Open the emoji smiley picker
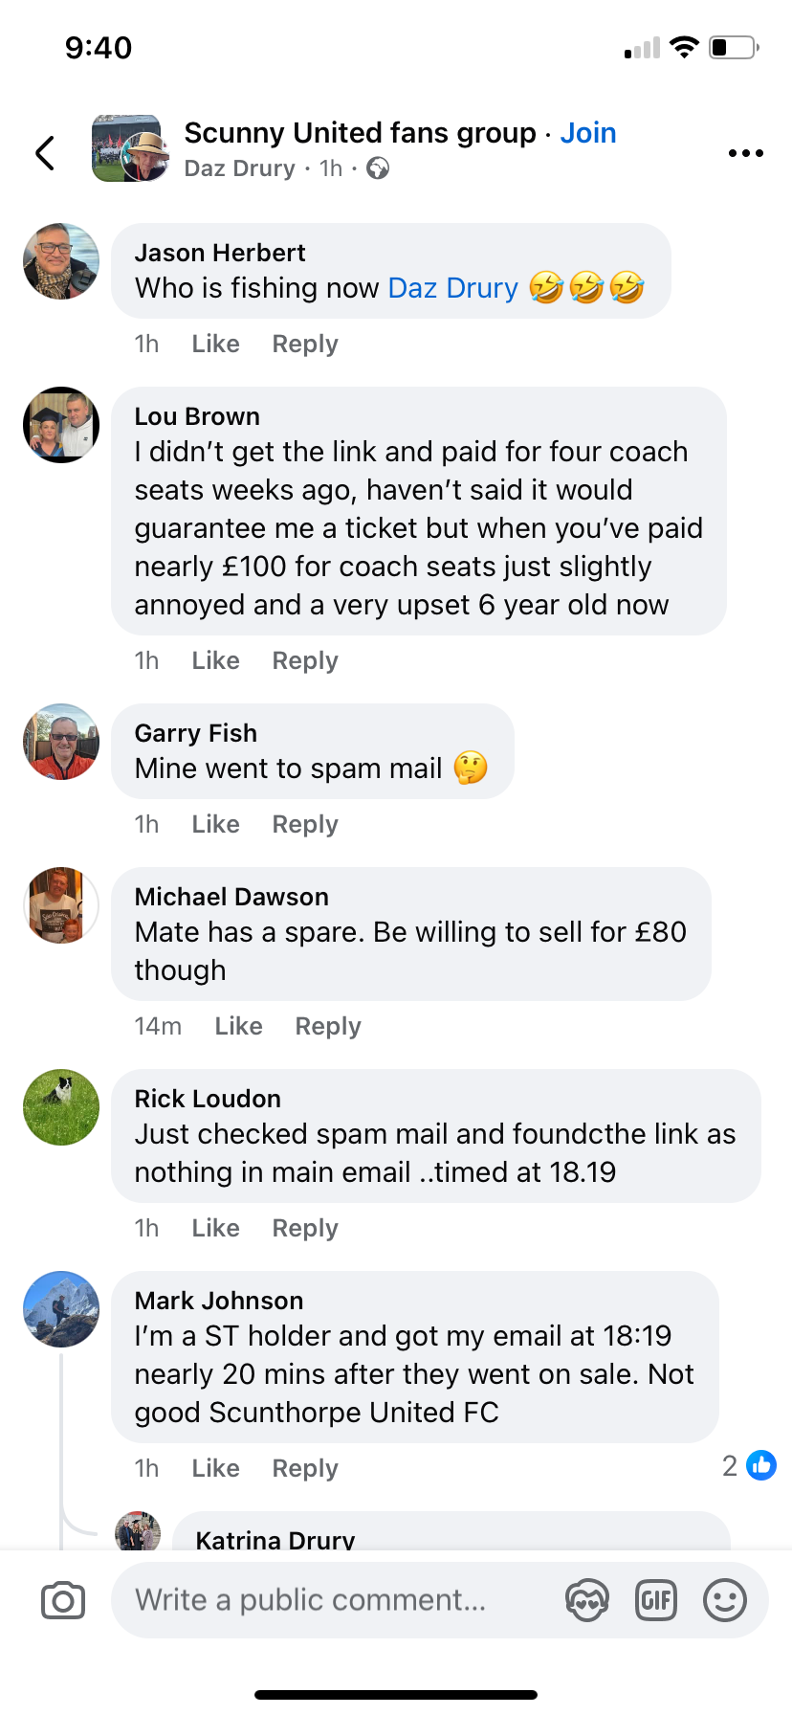Image resolution: width=792 pixels, height=1715 pixels. (x=725, y=1600)
